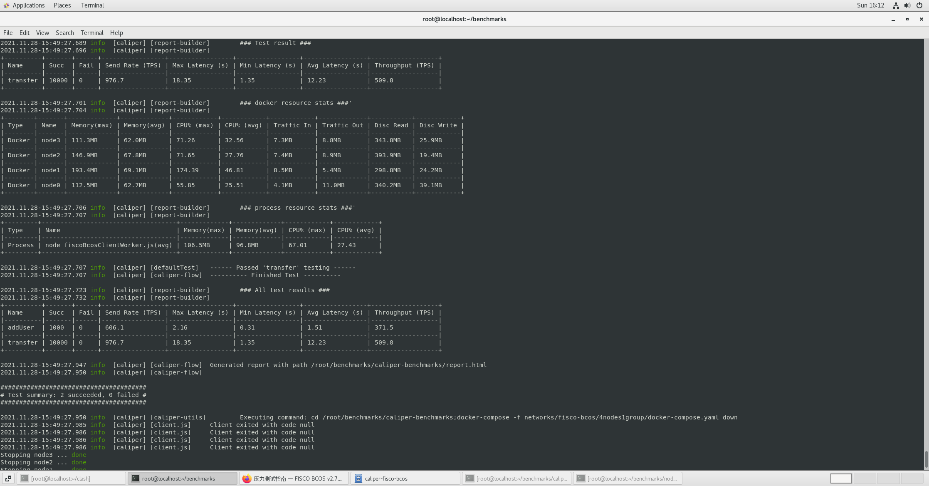Click the Applications menu foot icon
Image resolution: width=929 pixels, height=486 pixels.
point(6,5)
